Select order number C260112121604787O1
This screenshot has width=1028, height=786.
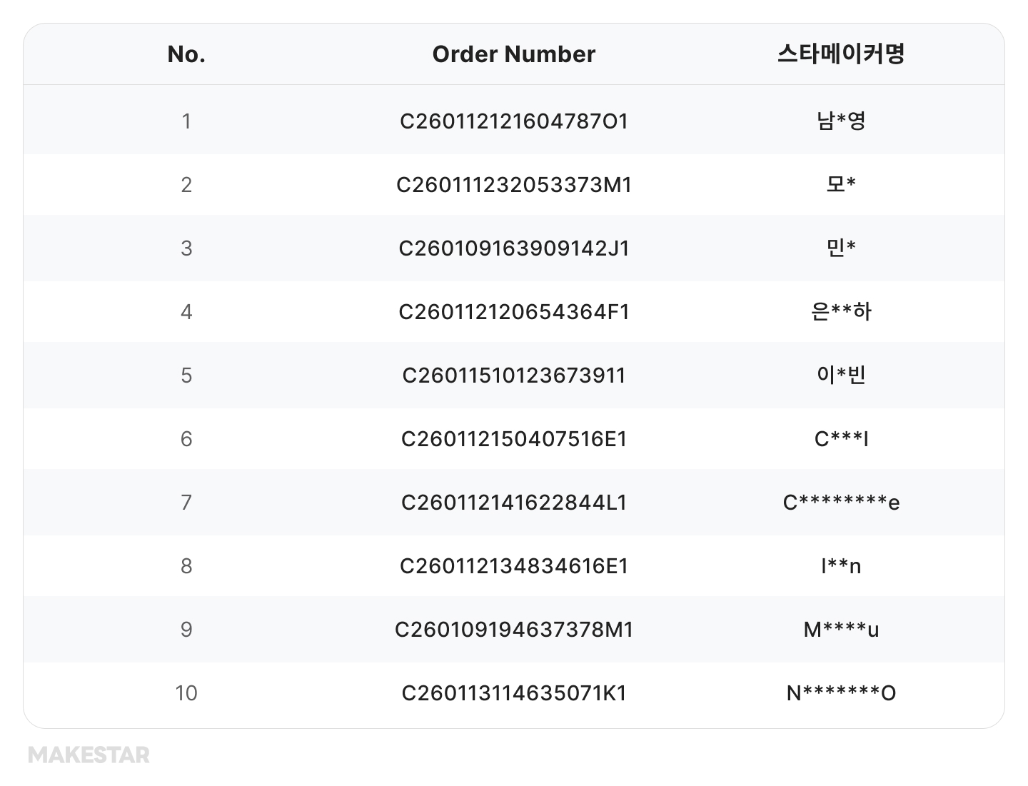[x=513, y=121]
